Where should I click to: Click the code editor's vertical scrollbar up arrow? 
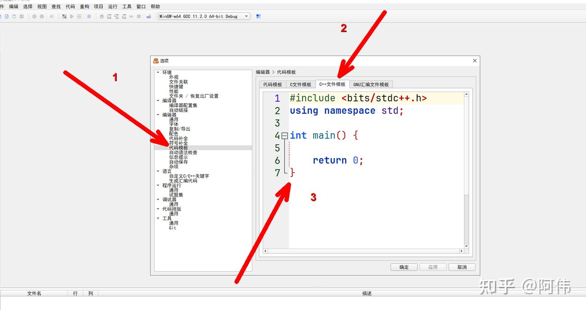(466, 94)
